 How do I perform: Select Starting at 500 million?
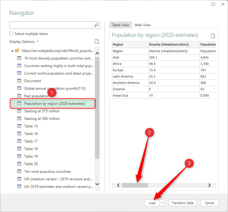click(x=42, y=118)
